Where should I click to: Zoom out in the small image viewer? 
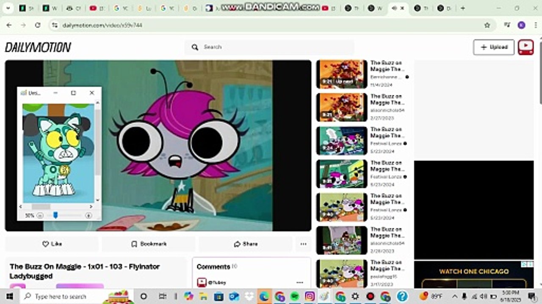point(40,215)
